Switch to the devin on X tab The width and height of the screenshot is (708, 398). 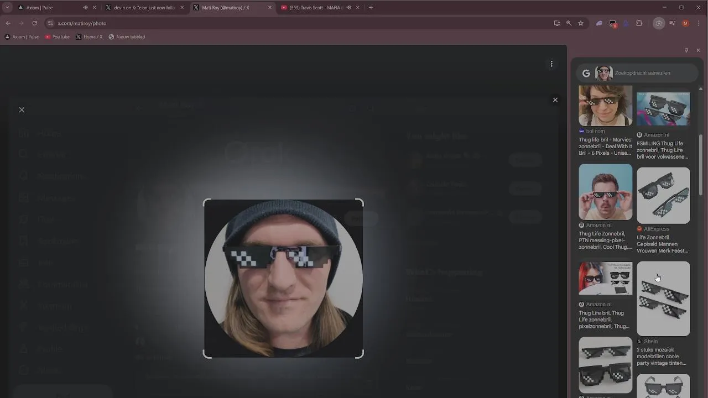pyautogui.click(x=144, y=8)
